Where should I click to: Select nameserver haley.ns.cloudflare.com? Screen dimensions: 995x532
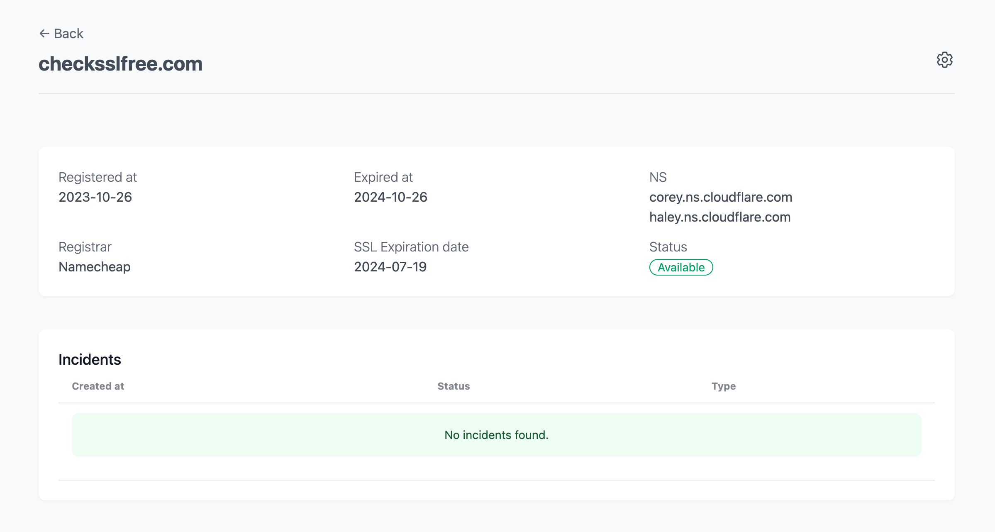tap(720, 217)
